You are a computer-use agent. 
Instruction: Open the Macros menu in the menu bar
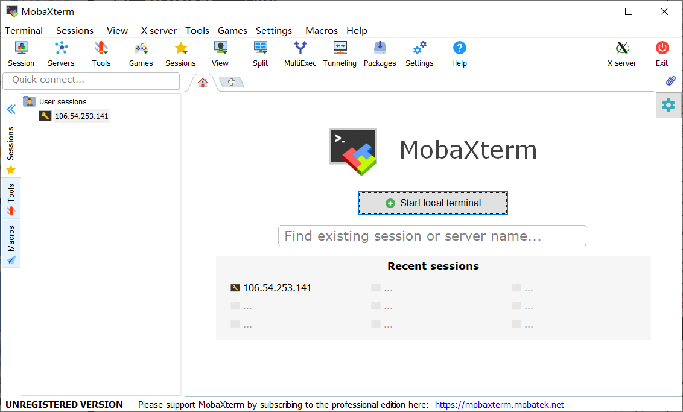click(x=322, y=31)
